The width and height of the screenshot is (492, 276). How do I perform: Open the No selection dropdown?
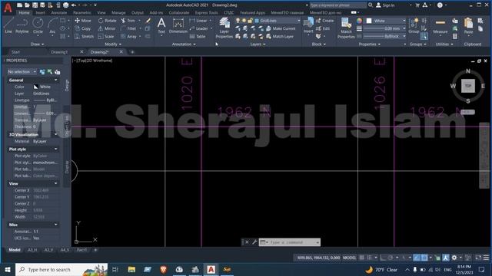click(22, 72)
